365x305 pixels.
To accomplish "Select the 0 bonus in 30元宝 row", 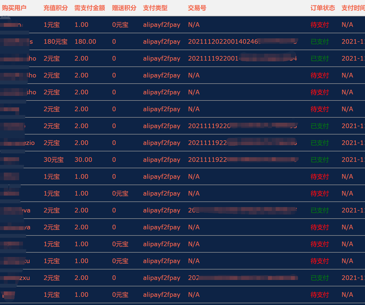I will (x=114, y=160).
